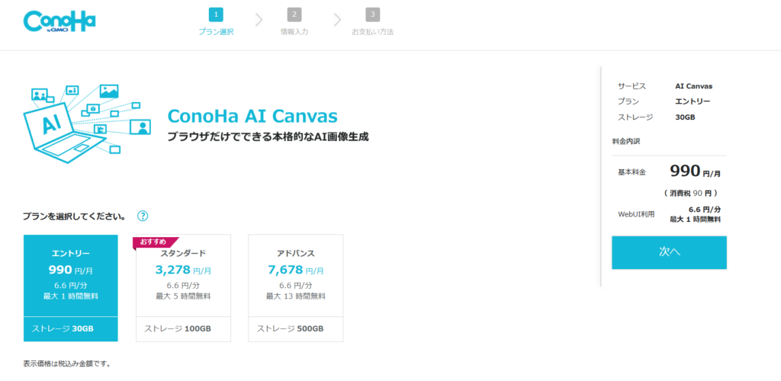Click the 30GB storage value in summary
This screenshot has height=381, width=781.
pyautogui.click(x=685, y=117)
